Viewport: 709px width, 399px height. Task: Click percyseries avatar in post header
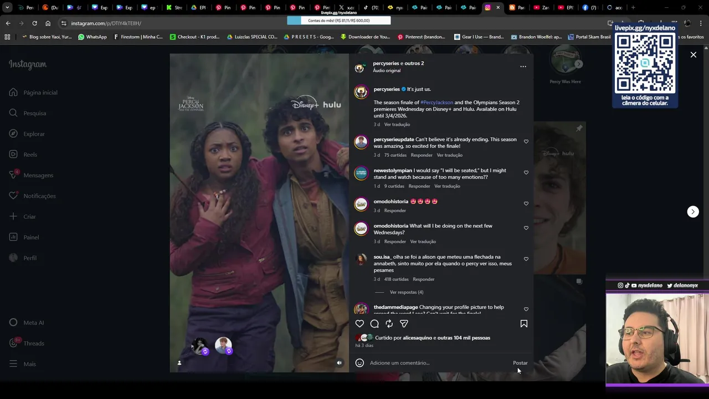(359, 68)
